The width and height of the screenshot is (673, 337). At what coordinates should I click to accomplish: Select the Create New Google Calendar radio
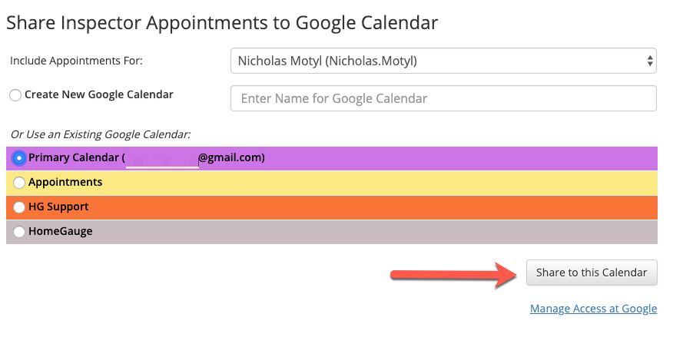(x=15, y=95)
